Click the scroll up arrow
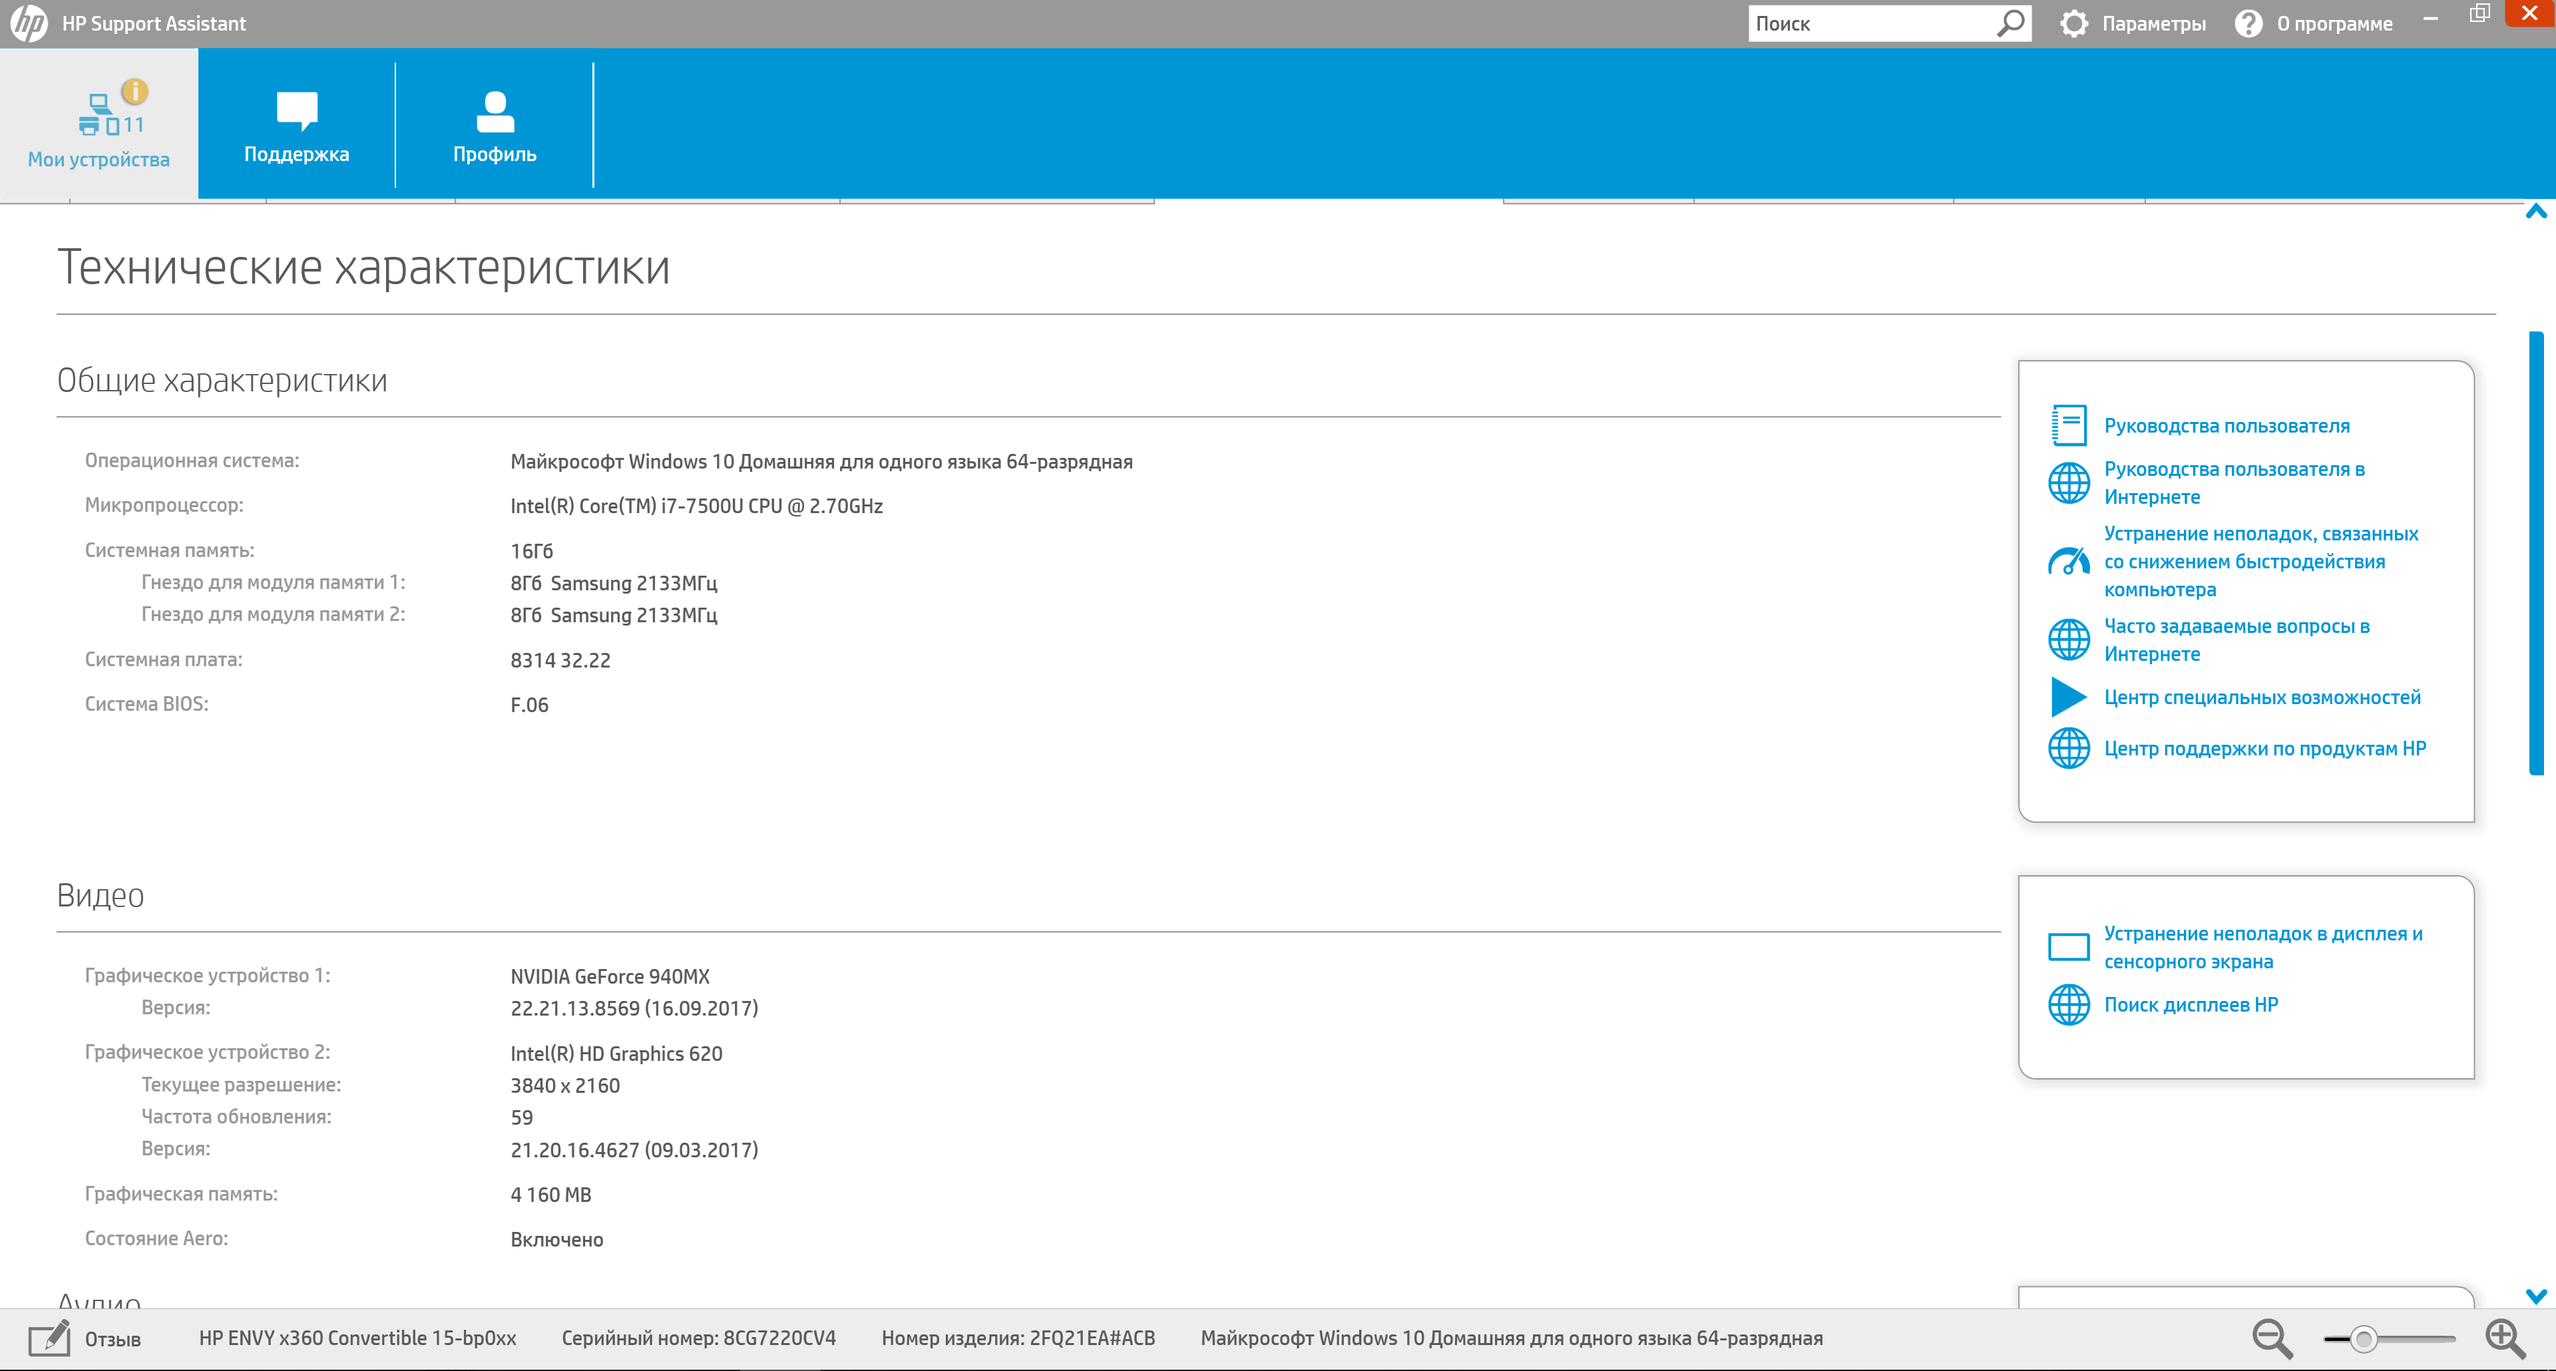 pyautogui.click(x=2536, y=211)
